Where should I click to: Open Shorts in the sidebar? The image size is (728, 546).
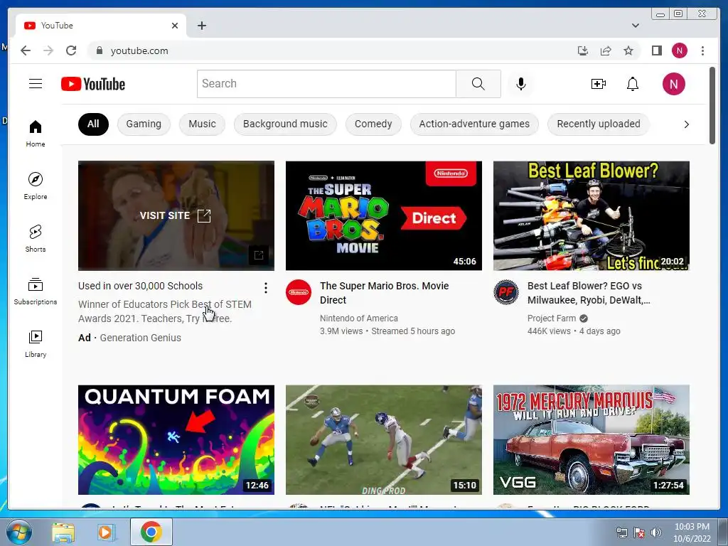pos(36,239)
